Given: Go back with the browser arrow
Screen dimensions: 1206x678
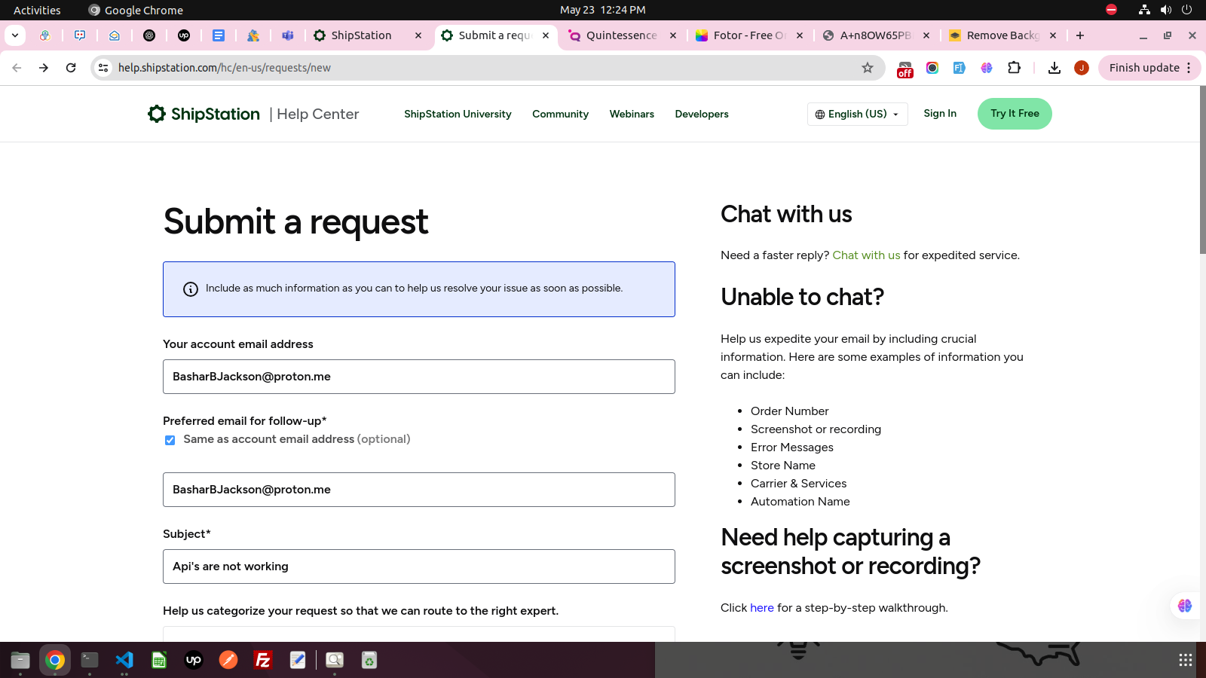Looking at the screenshot, I should click(17, 68).
